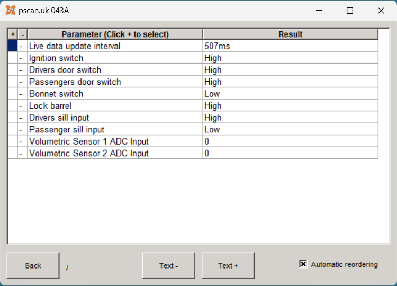Image resolution: width=397 pixels, height=286 pixels.
Task: Click the minus column header
Action: (23, 34)
